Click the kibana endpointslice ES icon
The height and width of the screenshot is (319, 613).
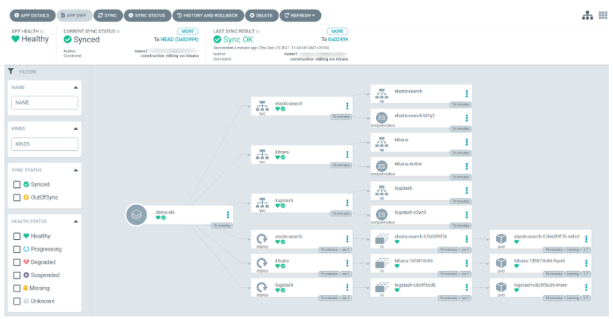pyautogui.click(x=382, y=165)
